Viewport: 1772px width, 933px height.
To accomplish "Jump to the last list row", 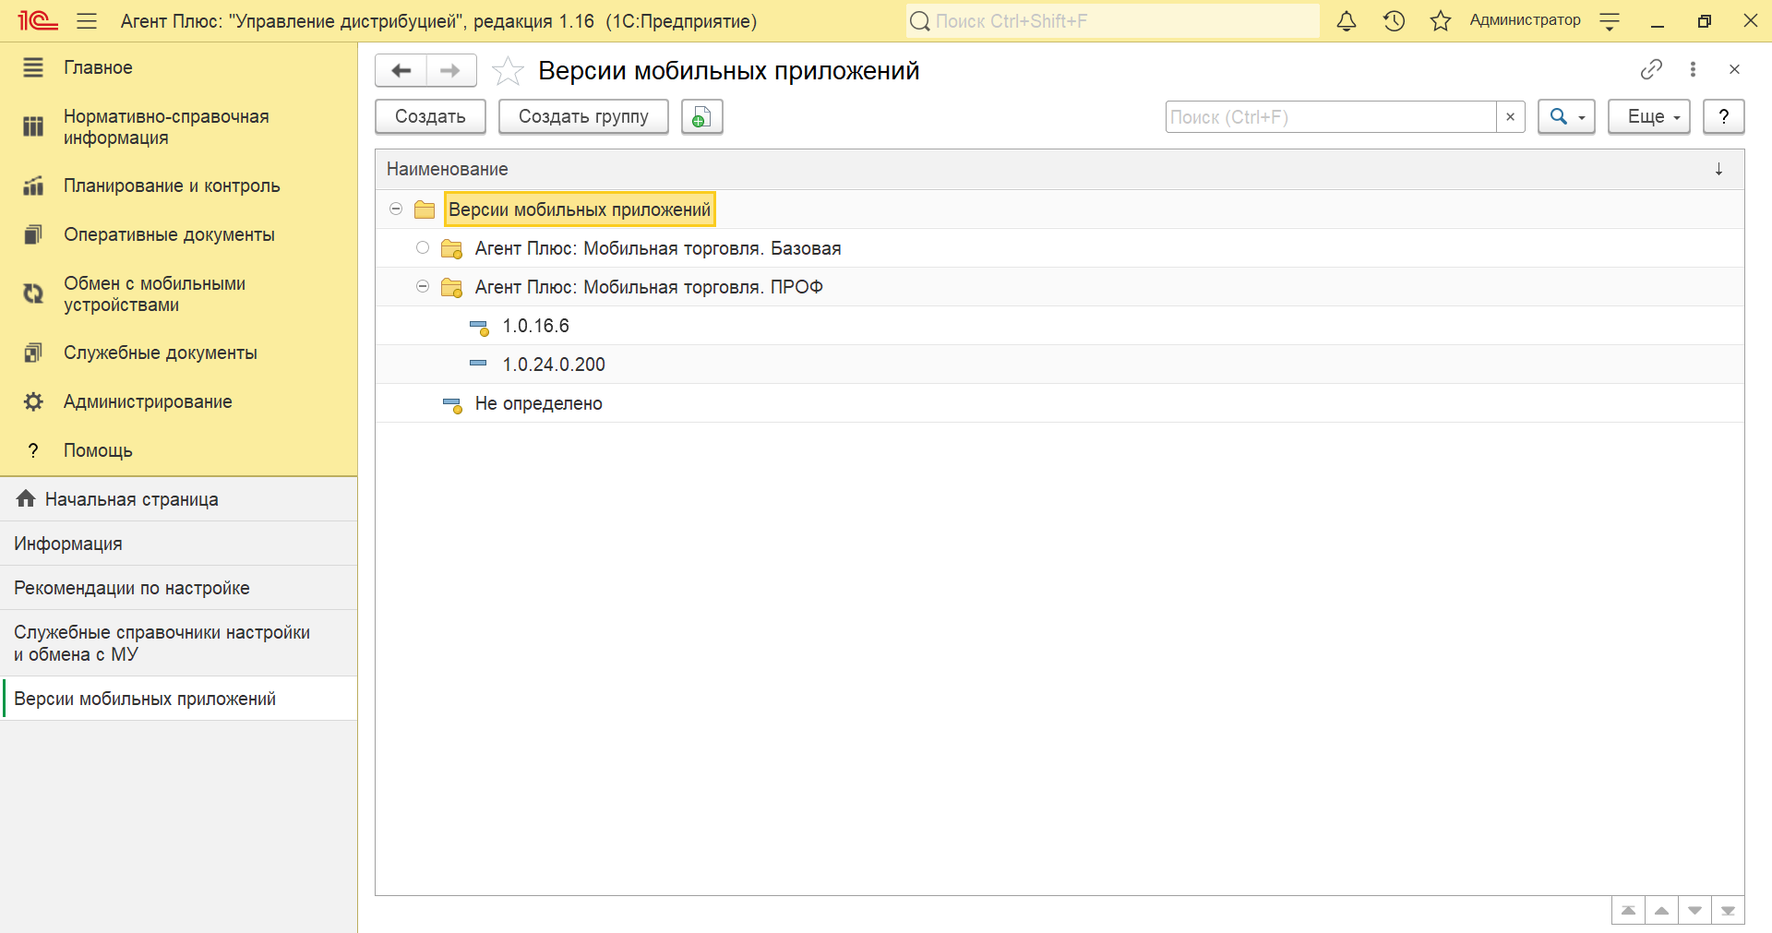I will coord(1728,911).
